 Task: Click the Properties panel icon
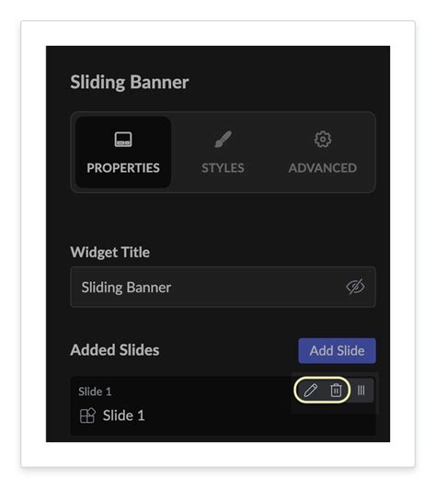(x=123, y=139)
